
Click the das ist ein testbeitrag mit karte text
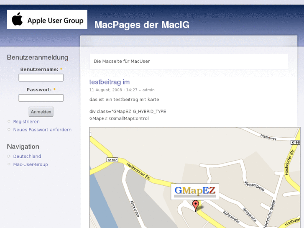tap(124, 100)
